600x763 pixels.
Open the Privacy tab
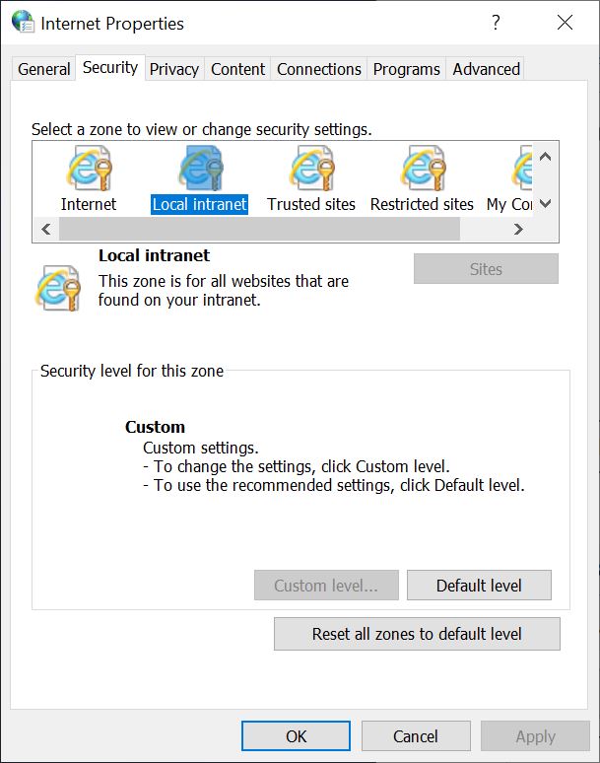(x=174, y=69)
